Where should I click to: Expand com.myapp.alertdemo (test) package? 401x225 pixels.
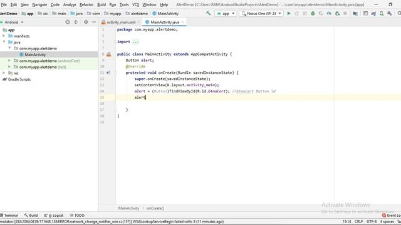tap(9, 67)
